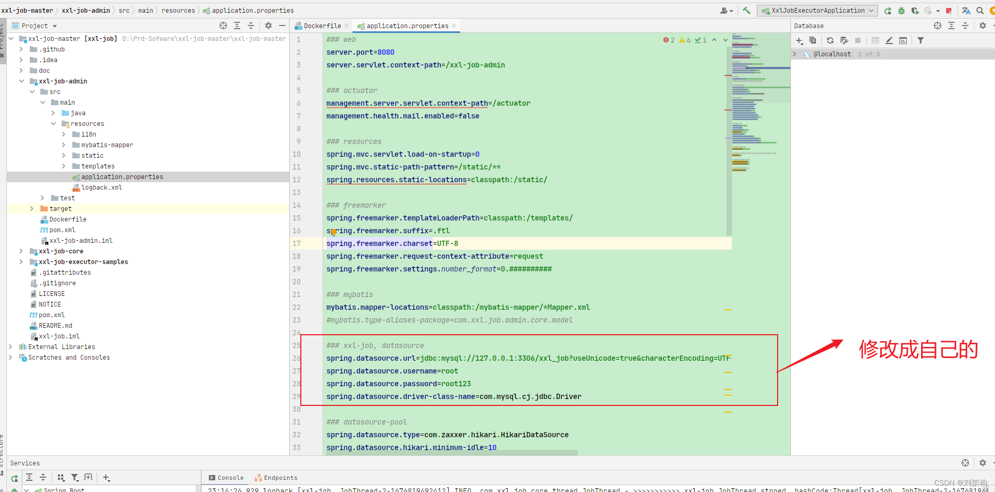The height and width of the screenshot is (492, 995).
Task: Expand the @localhost data source node
Action: 795,54
